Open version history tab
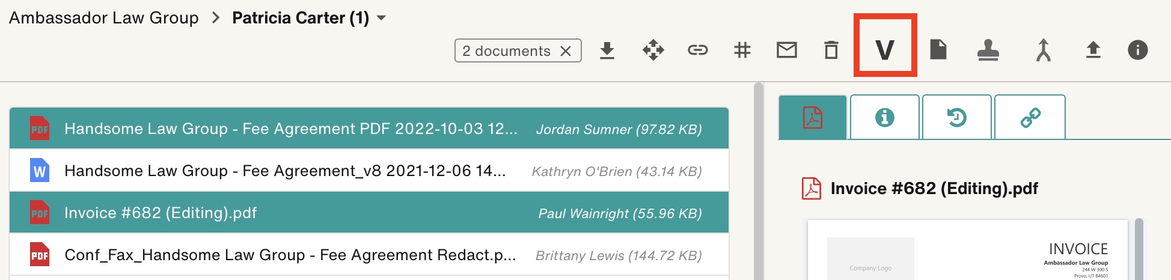The height and width of the screenshot is (280, 1171). click(956, 117)
